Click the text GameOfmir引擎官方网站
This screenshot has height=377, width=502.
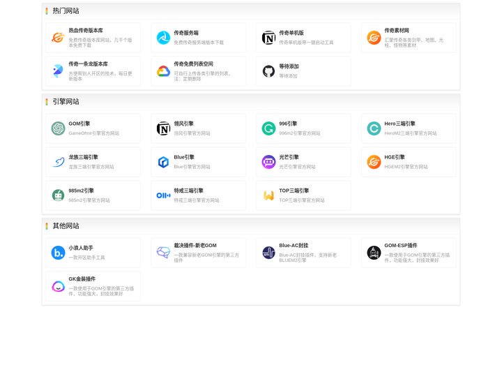(94, 133)
